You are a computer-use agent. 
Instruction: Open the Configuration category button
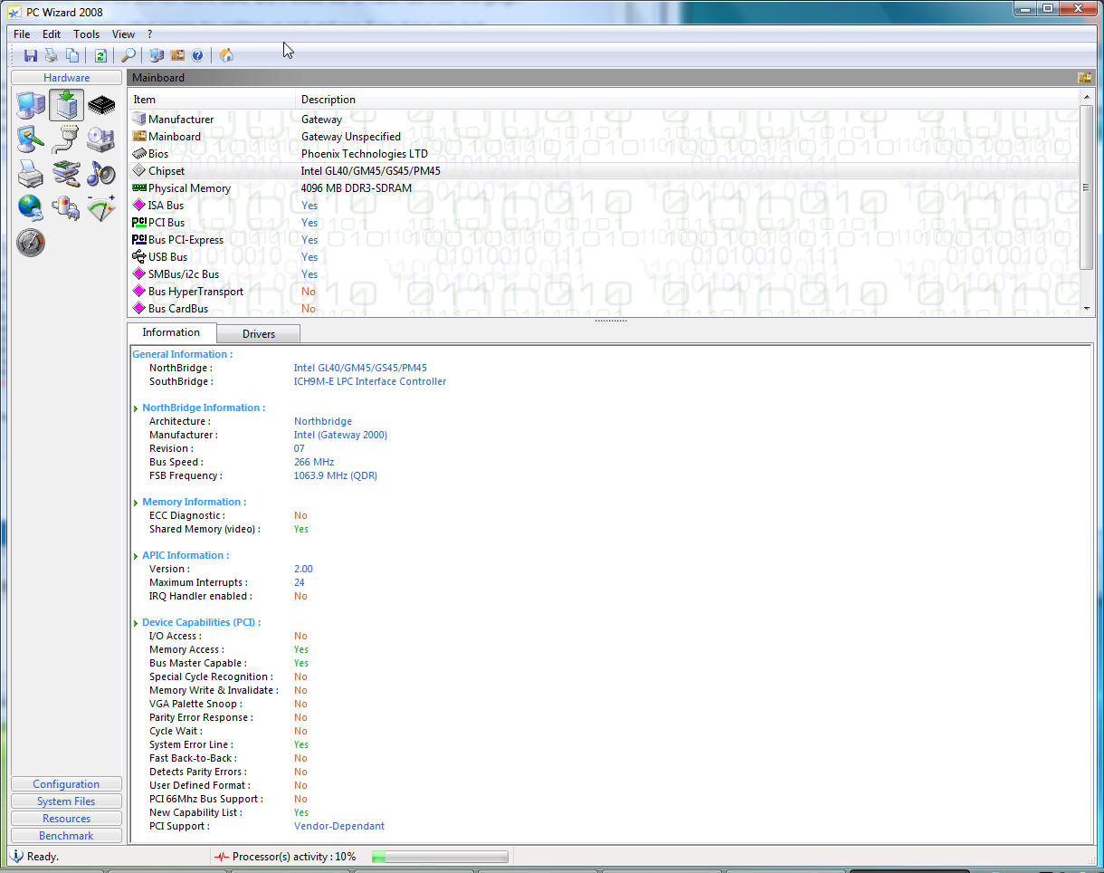pos(66,784)
